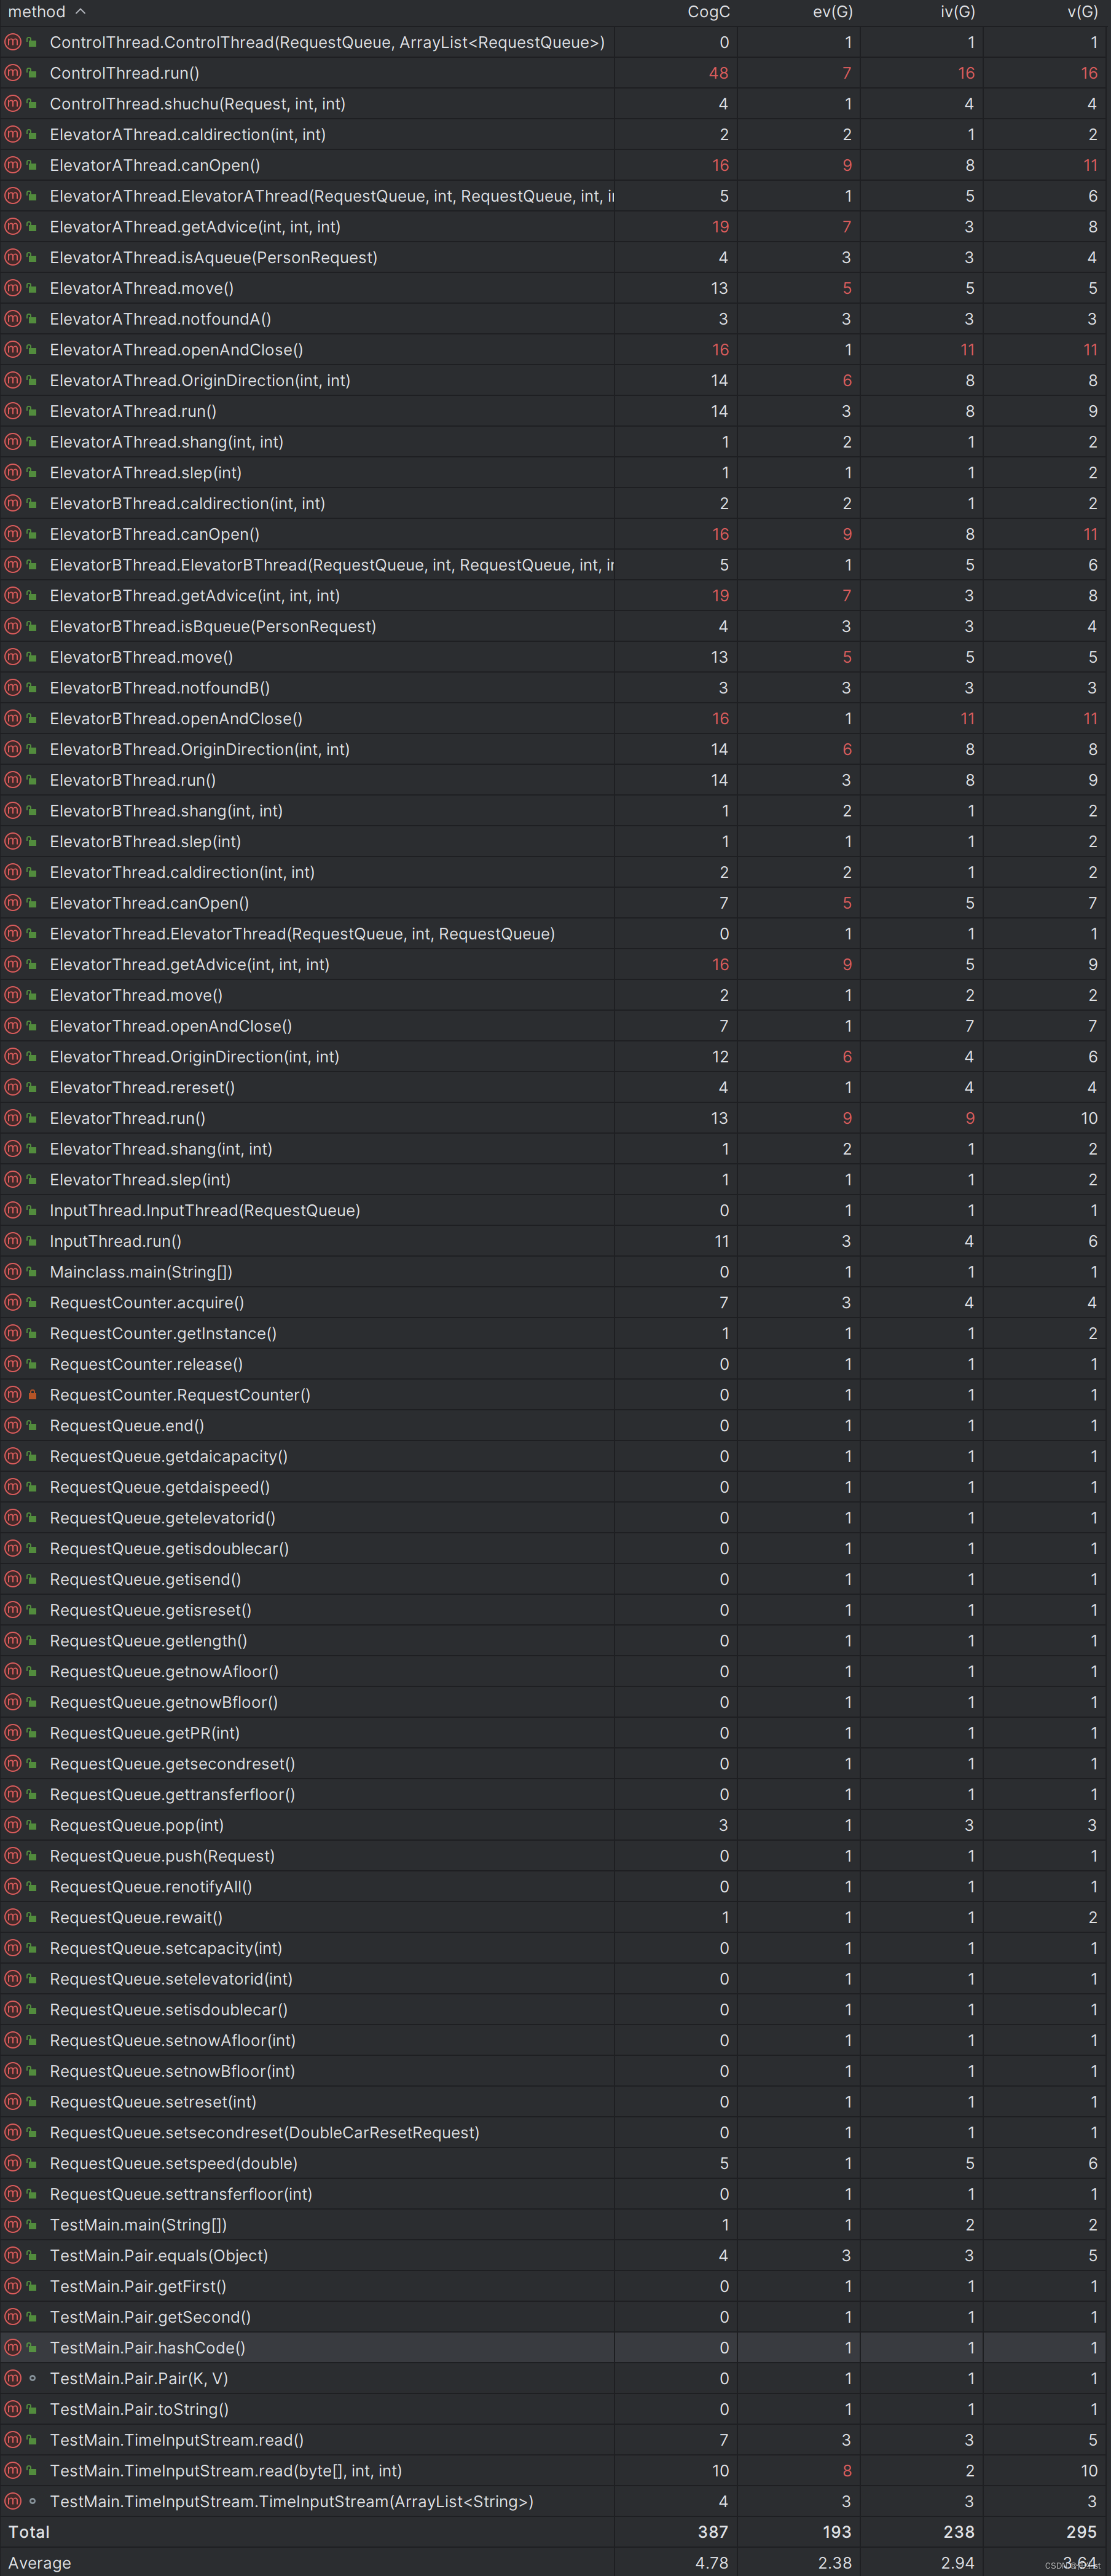Click the method icon for ElevatorAThread.run()
Image resolution: width=1111 pixels, height=2576 pixels.
(x=12, y=411)
